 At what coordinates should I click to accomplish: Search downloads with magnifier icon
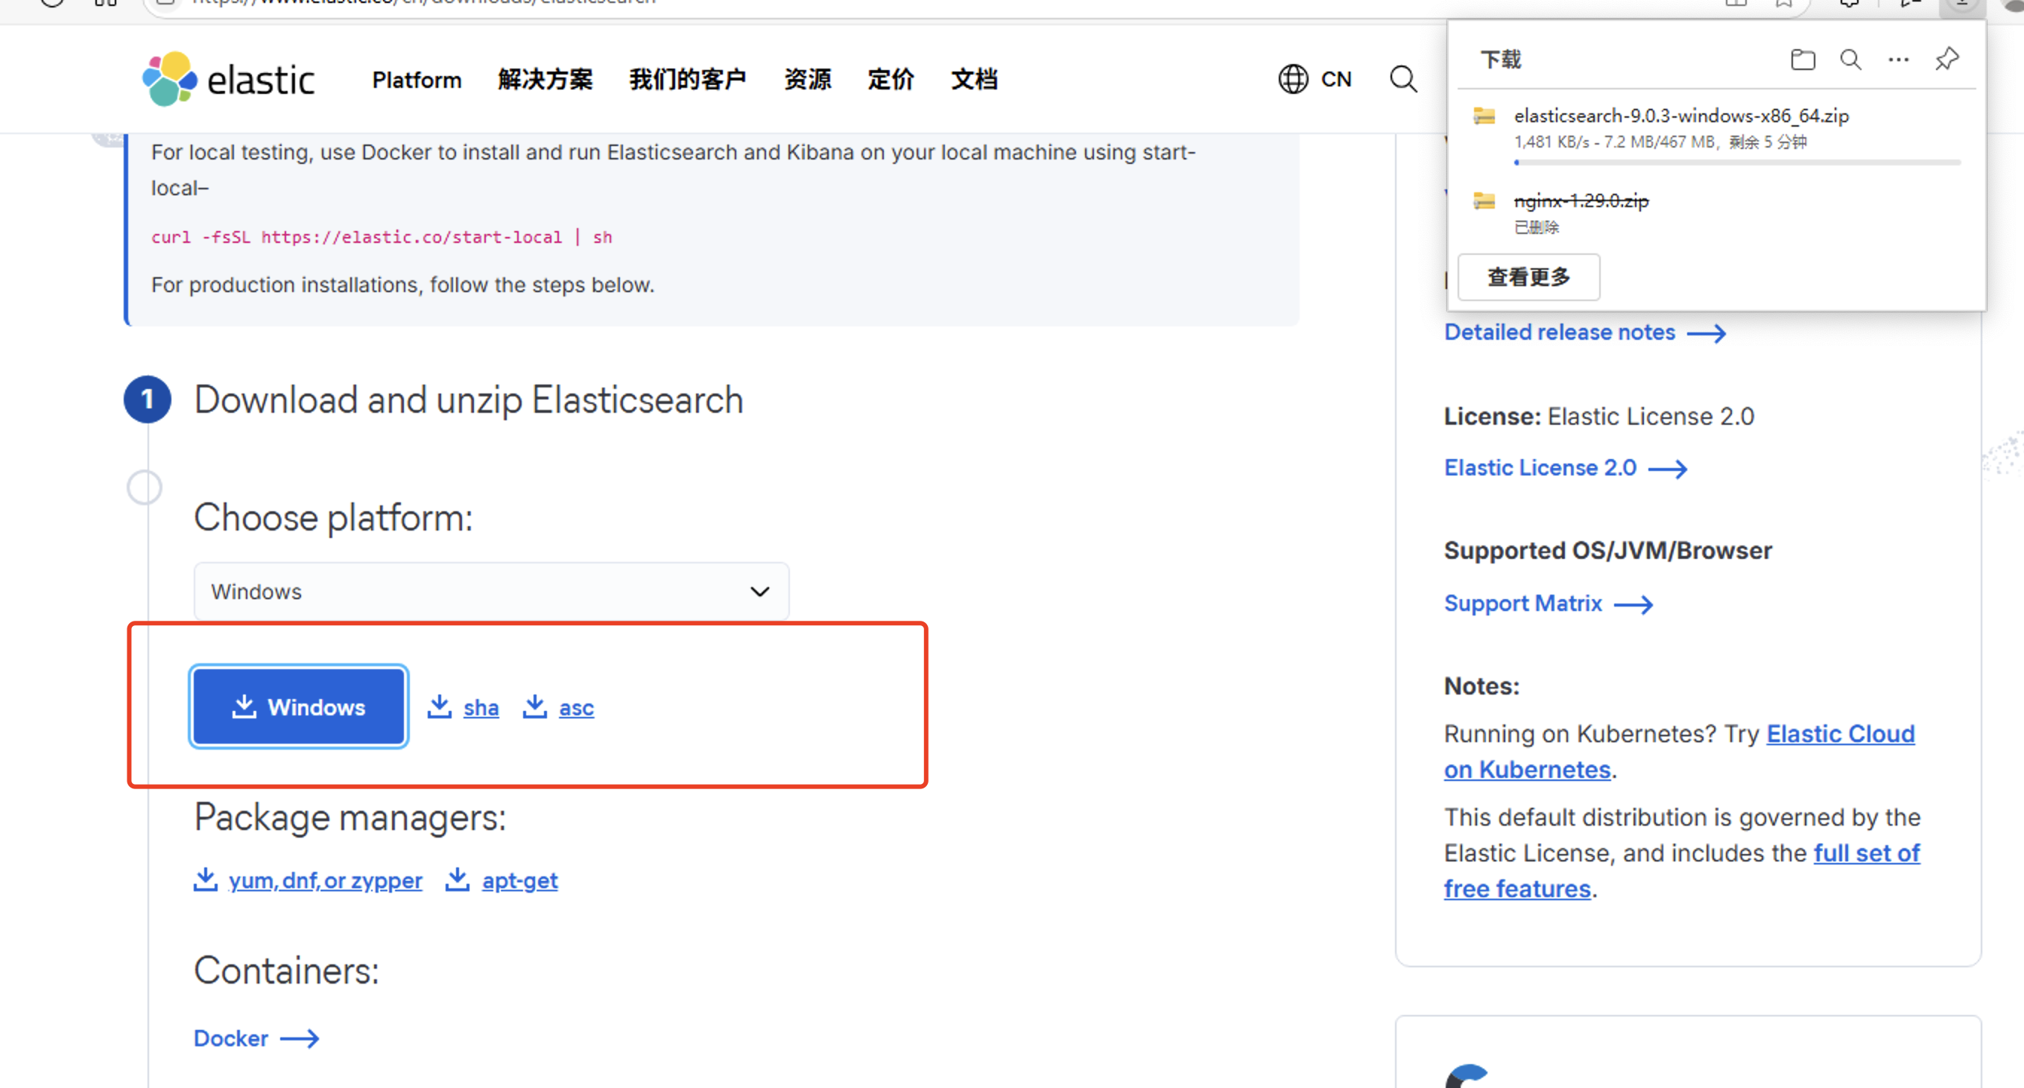pos(1850,60)
